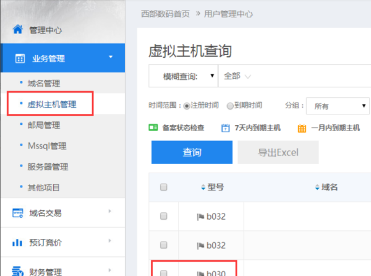371x276 pixels.
Task: Open the 全部 filter dropdown
Action: [x=237, y=76]
